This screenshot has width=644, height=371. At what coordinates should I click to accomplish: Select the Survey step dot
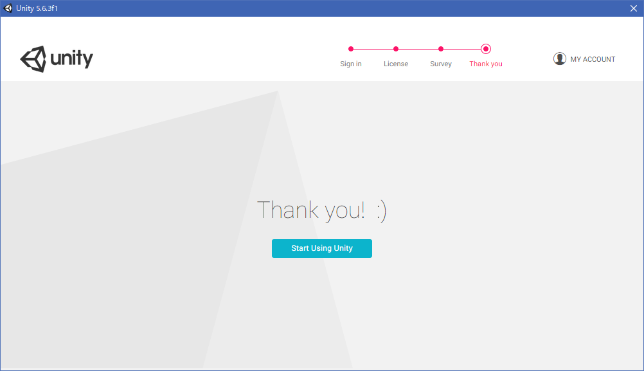coord(441,49)
